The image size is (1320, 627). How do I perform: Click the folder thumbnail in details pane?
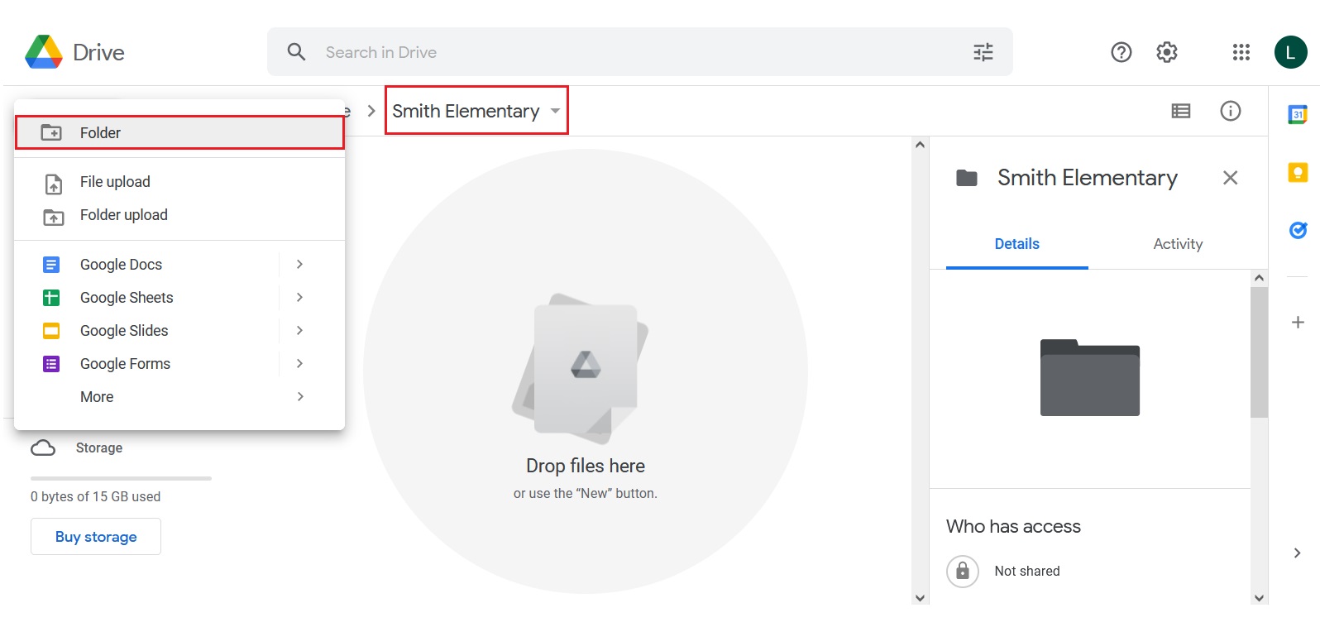coord(1090,377)
